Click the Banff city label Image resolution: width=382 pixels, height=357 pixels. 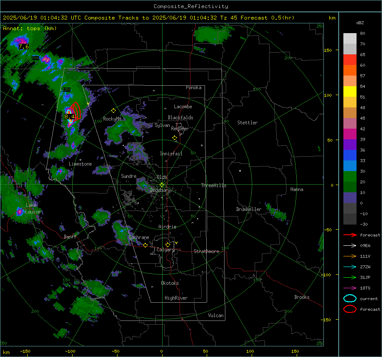(x=70, y=236)
